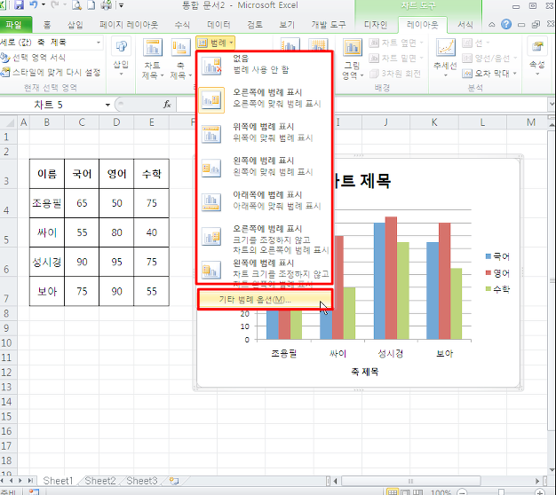The image size is (556, 495).
Task: Open the Excel Help question mark icon
Action: 506,24
